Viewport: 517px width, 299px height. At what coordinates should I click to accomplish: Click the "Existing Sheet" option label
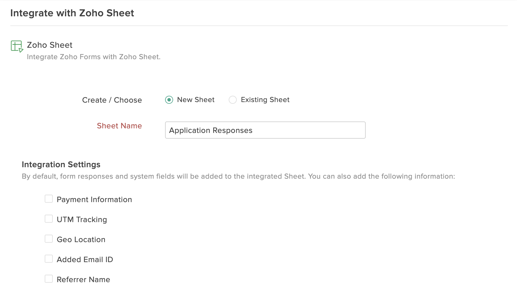[x=265, y=100]
